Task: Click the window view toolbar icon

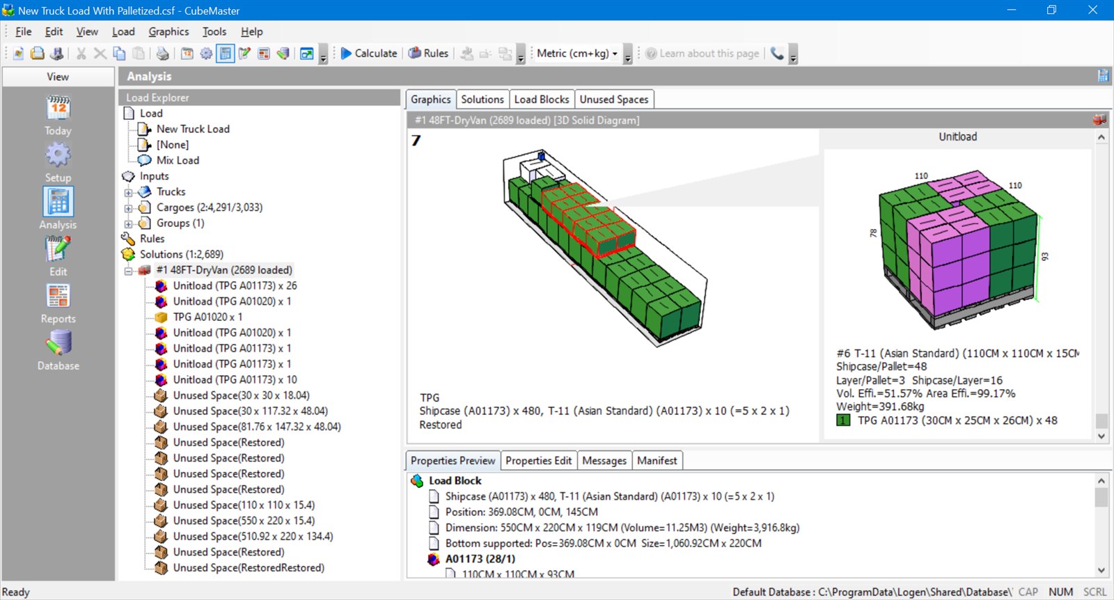Action: click(306, 54)
